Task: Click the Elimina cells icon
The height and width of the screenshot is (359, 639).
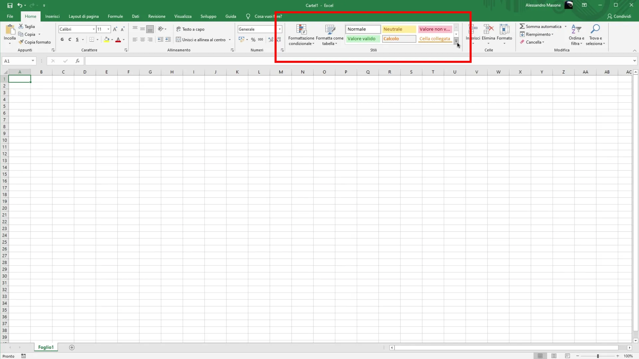Action: [488, 30]
